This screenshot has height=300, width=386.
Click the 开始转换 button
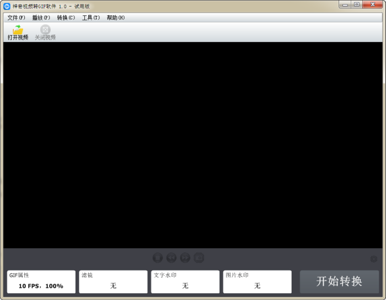(x=339, y=282)
